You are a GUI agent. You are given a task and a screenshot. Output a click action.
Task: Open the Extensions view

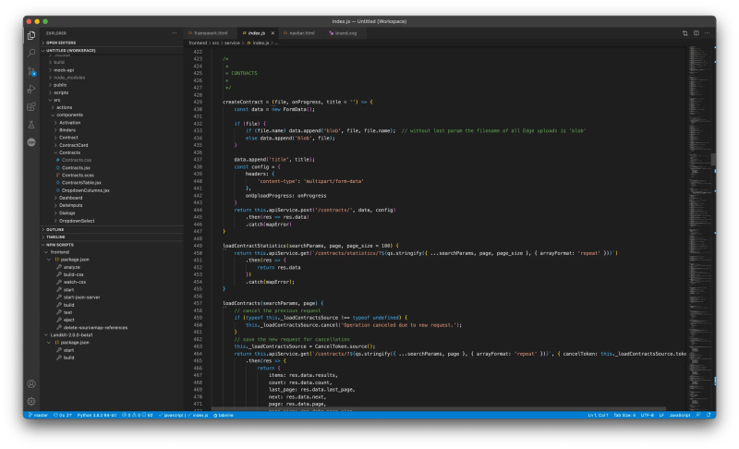point(31,107)
